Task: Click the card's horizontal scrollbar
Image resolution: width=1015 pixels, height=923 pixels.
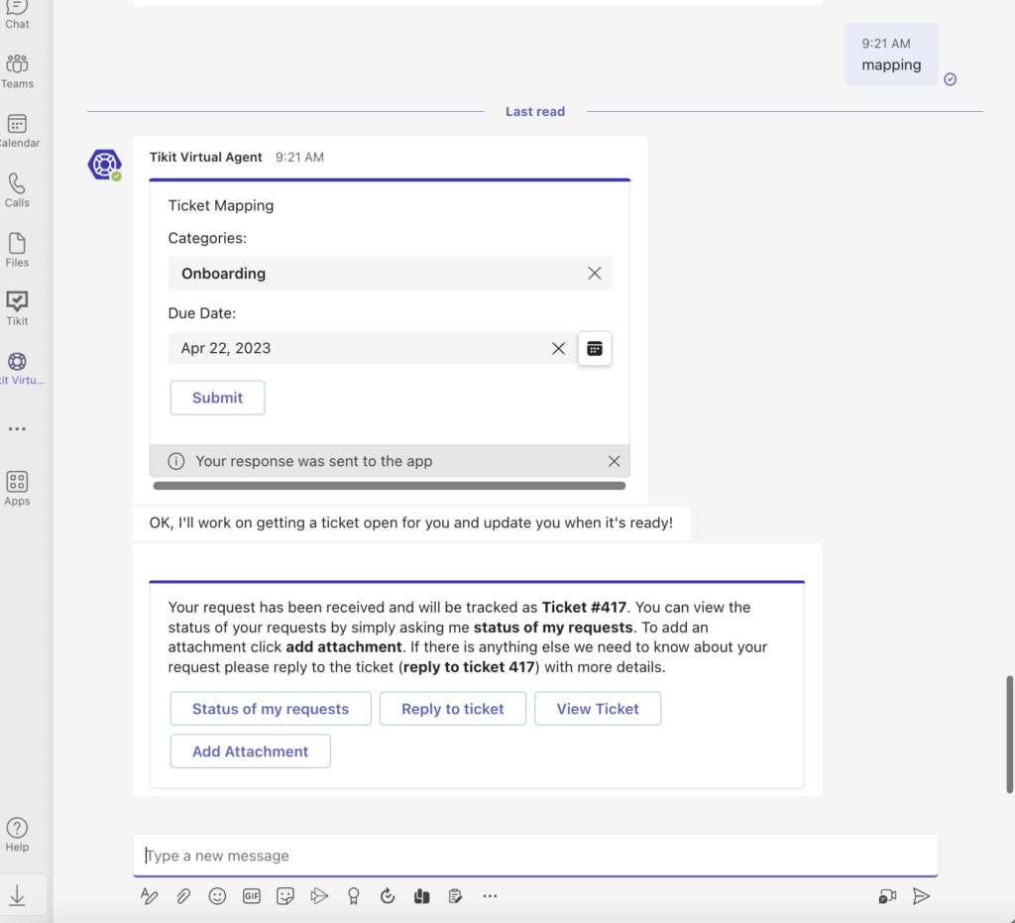Action: [389, 486]
